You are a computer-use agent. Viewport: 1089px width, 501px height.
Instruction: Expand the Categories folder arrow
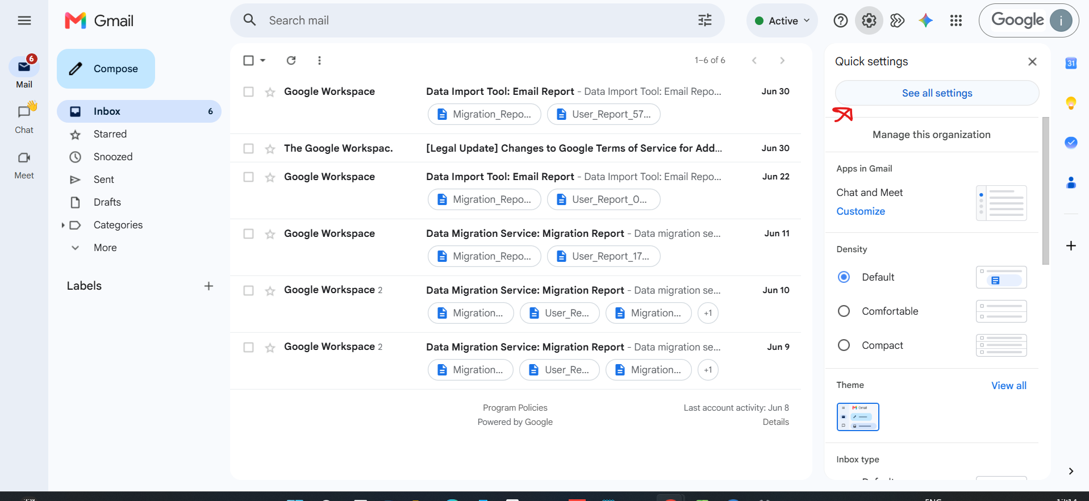[62, 225]
